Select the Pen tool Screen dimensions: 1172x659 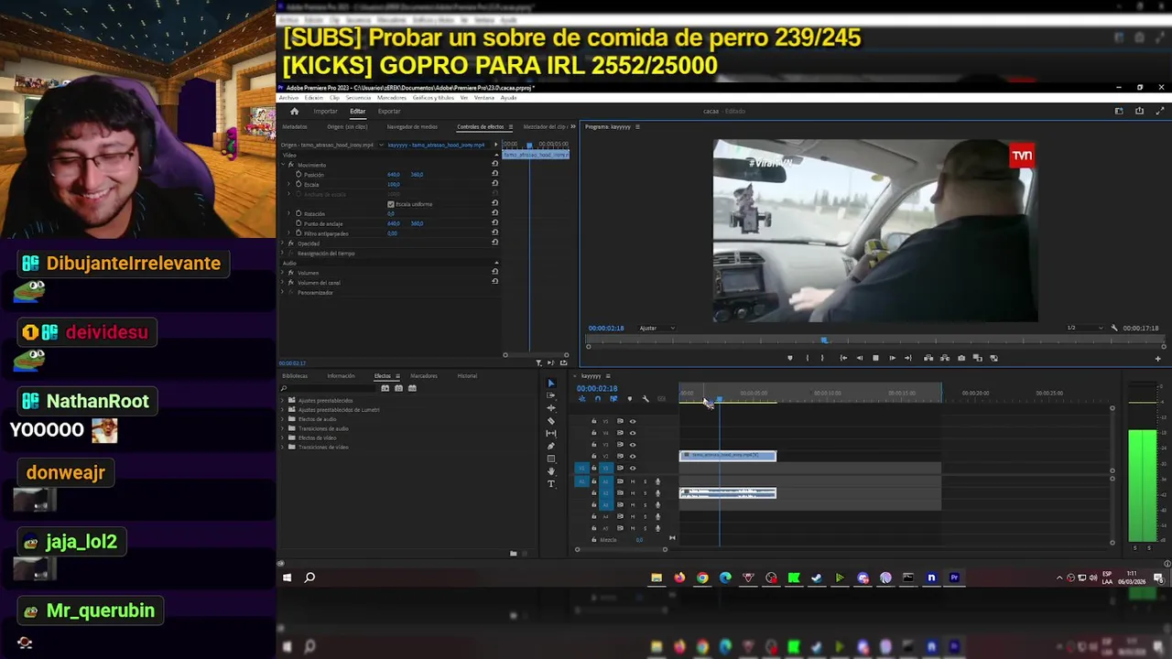(550, 446)
